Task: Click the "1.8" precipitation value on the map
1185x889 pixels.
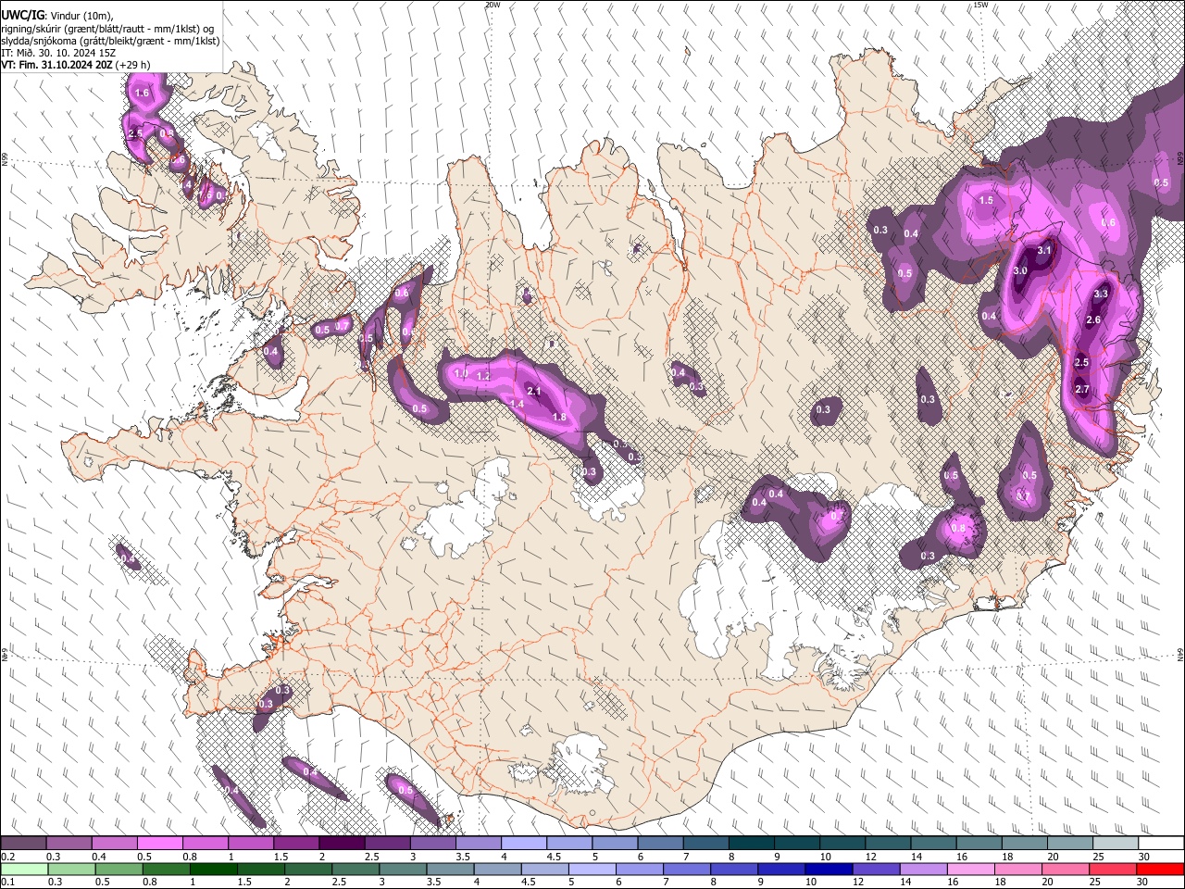Action: pos(558,418)
